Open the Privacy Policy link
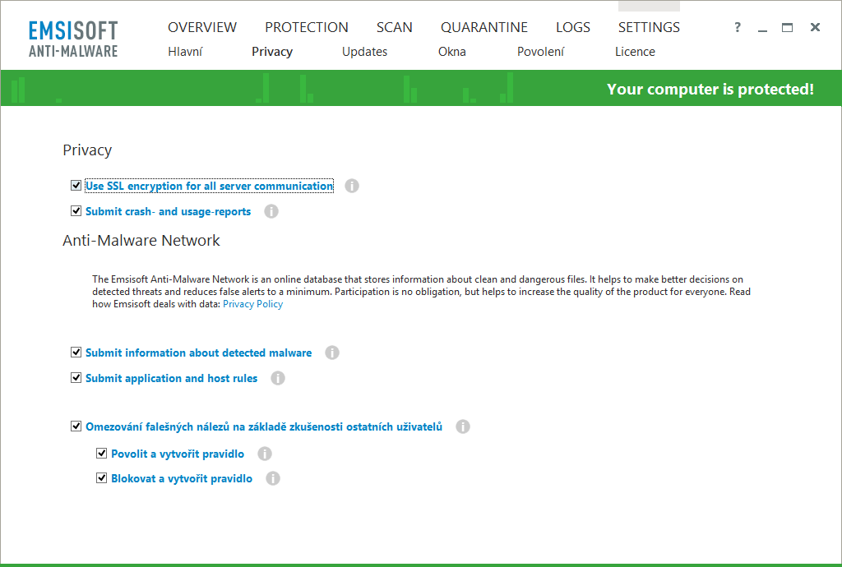Image resolution: width=842 pixels, height=567 pixels. 253,304
